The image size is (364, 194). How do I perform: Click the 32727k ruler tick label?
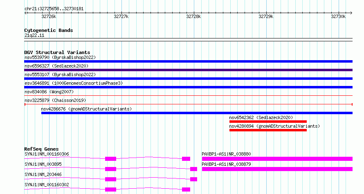point(121,16)
